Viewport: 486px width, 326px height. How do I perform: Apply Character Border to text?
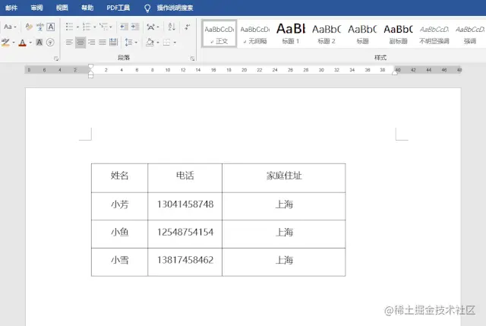point(51,27)
